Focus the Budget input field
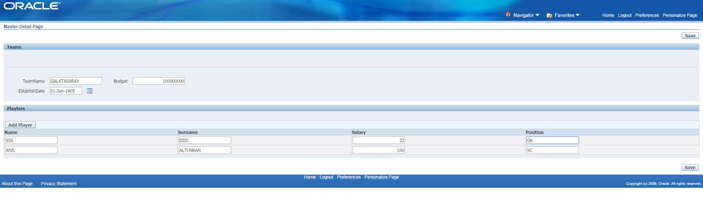Image resolution: width=703 pixels, height=198 pixels. tap(159, 81)
